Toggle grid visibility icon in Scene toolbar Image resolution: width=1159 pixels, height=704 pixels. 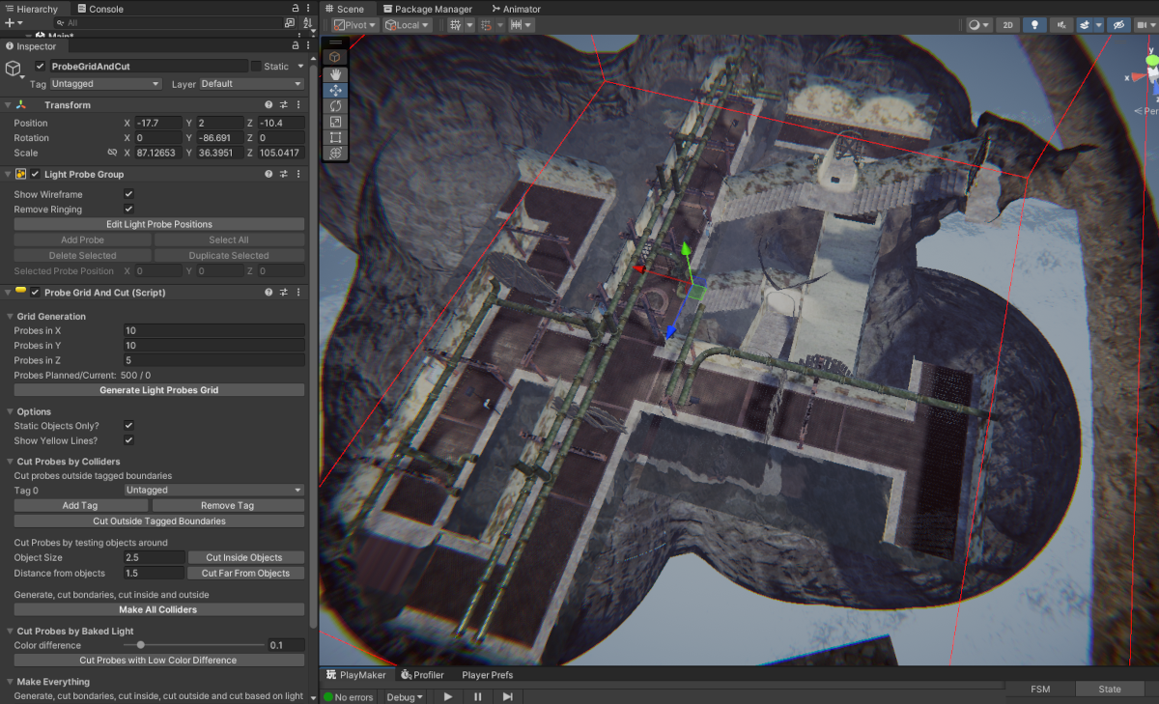tap(454, 25)
